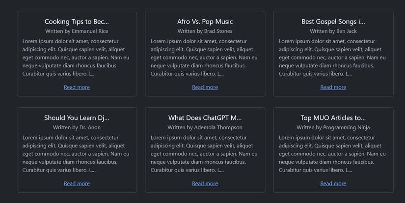Viewport: 405px width, 203px height.
Task: Click the 'Cooking Tips to Bec...' title
Action: pos(77,22)
